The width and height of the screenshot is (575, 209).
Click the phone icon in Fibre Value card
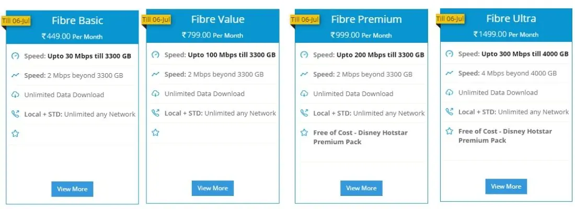155,113
